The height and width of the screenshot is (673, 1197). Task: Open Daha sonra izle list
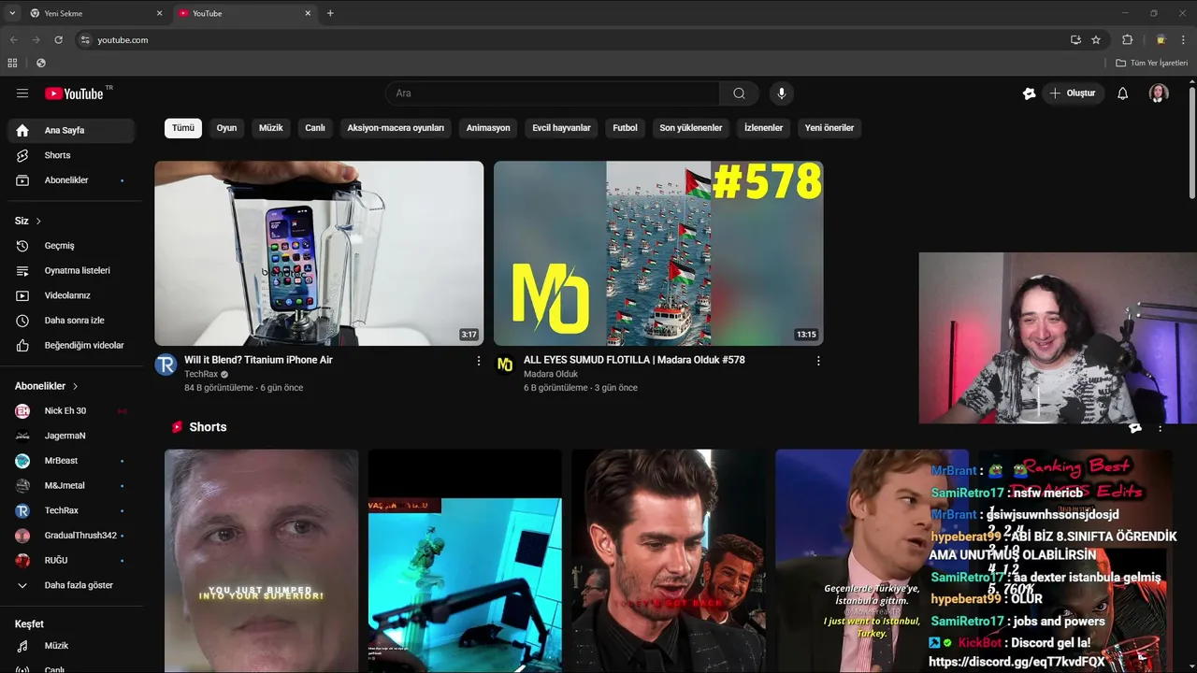71,321
